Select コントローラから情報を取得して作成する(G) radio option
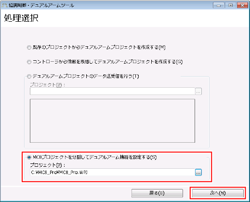This screenshot has width=250, height=202. 29,62
